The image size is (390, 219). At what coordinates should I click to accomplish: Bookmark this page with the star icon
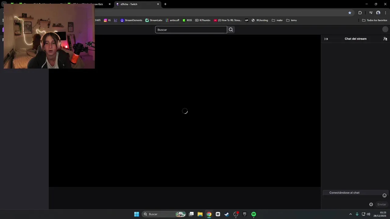350,13
